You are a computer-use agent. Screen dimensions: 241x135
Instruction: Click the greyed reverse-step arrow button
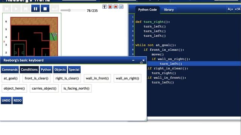click(x=55, y=9)
